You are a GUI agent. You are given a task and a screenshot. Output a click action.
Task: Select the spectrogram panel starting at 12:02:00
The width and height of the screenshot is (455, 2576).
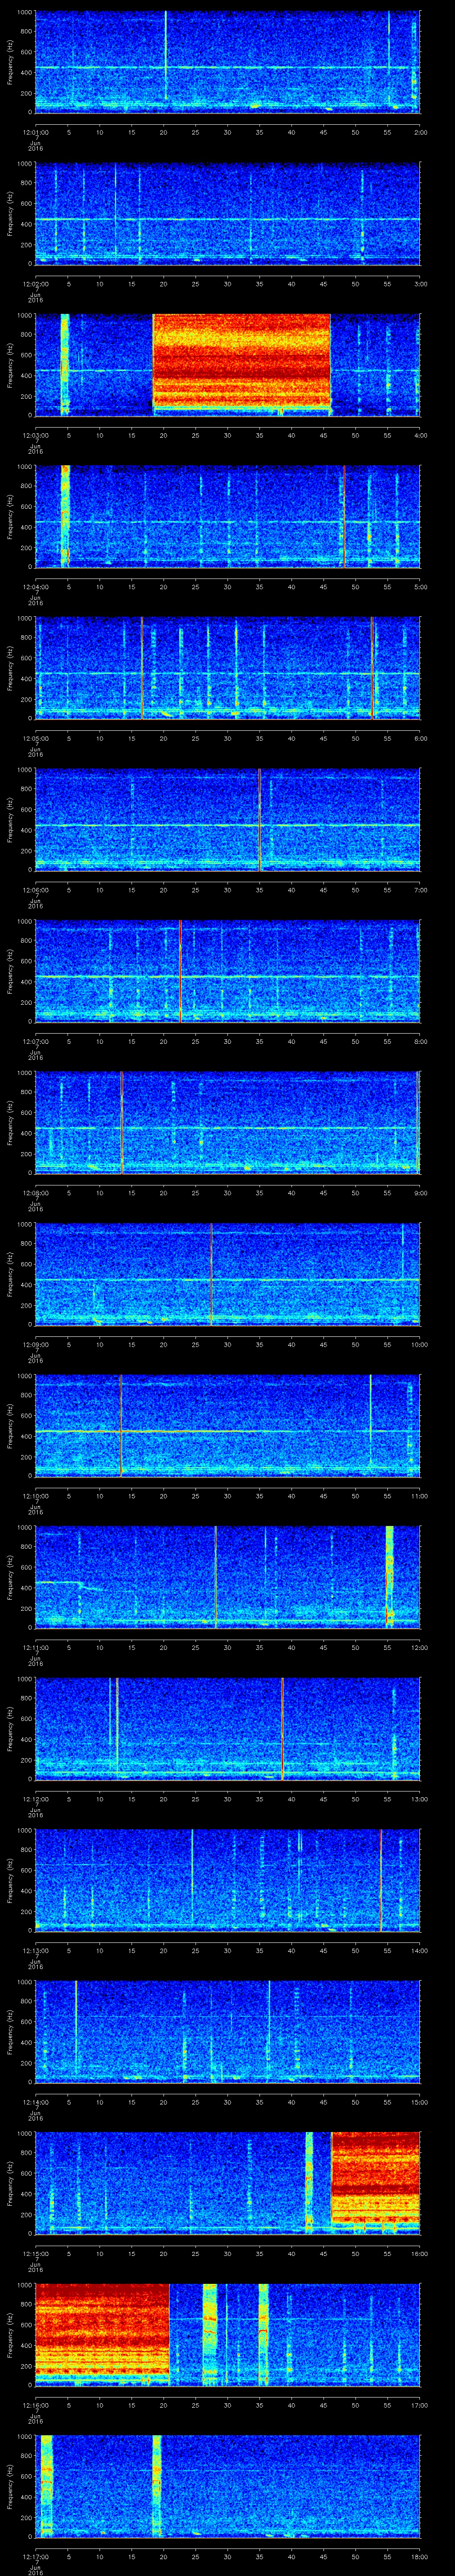click(x=228, y=214)
